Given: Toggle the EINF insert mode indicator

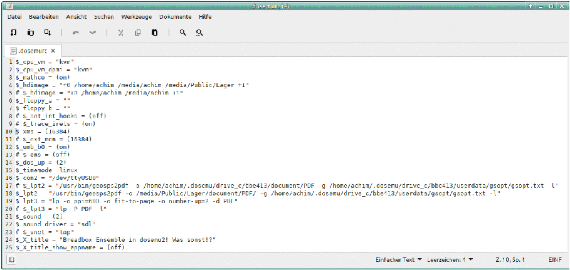Looking at the screenshot, I should [556, 259].
